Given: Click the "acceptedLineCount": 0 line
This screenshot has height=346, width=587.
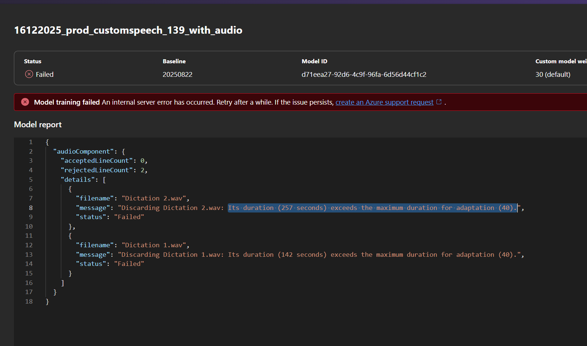Looking at the screenshot, I should point(104,161).
